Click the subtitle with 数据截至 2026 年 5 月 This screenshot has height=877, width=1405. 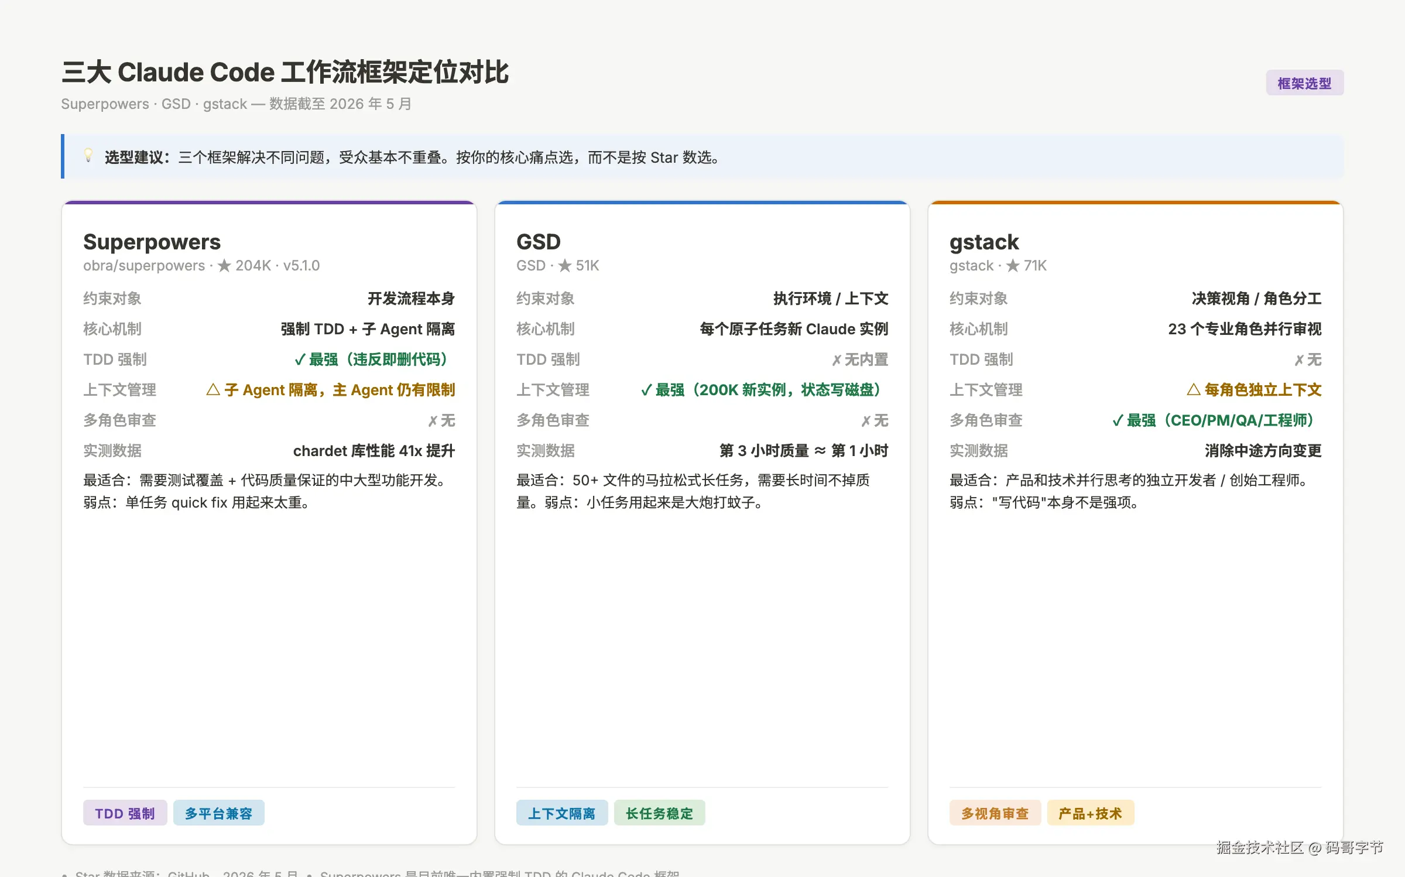[237, 104]
